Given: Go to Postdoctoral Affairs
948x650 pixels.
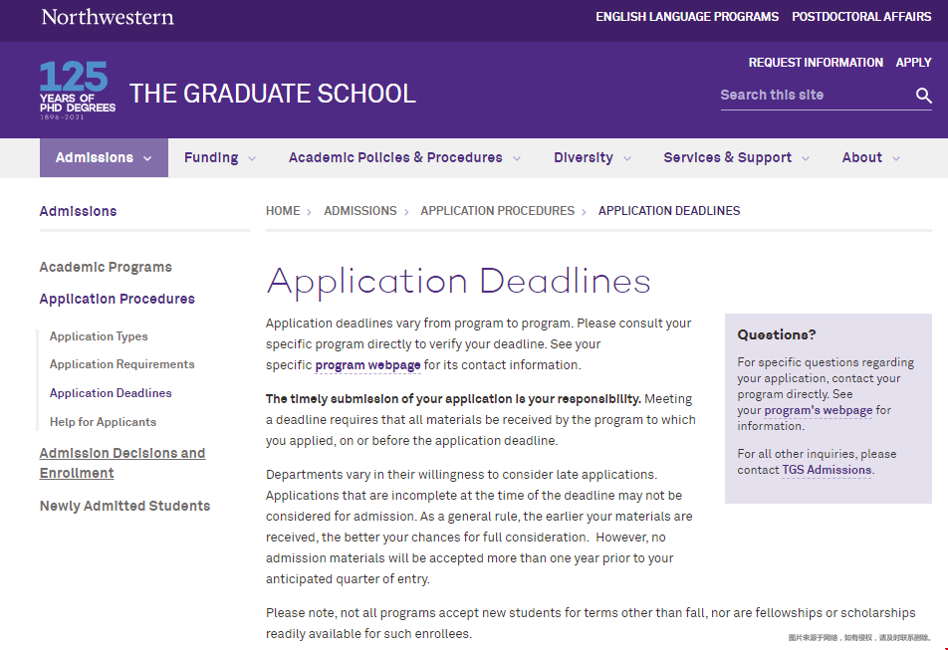Looking at the screenshot, I should click(861, 17).
